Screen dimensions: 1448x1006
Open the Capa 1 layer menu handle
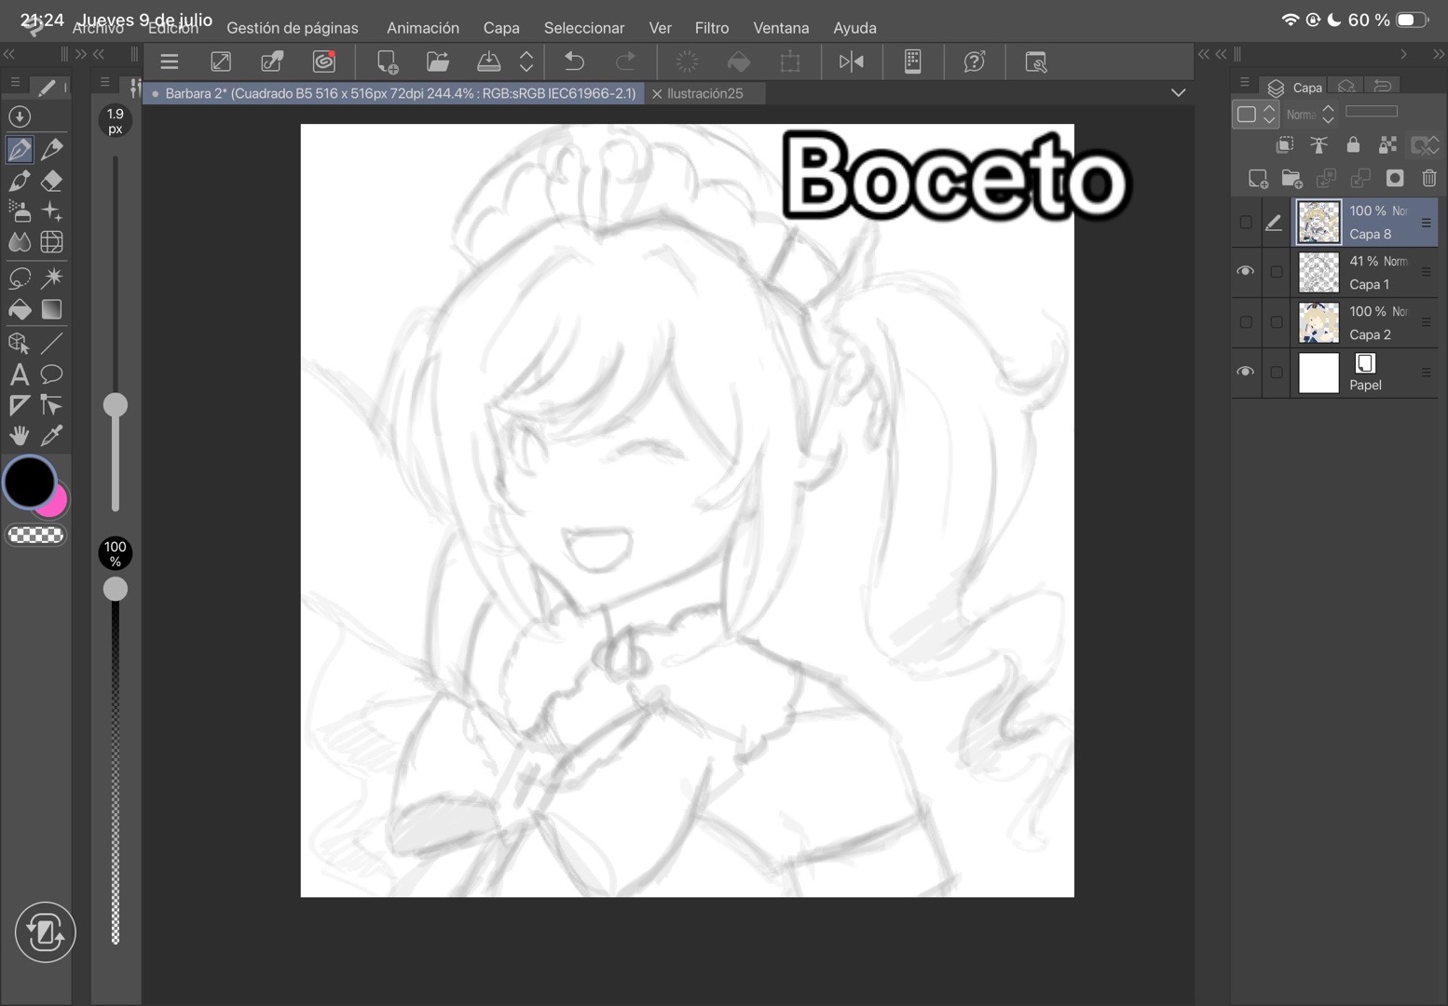point(1426,272)
